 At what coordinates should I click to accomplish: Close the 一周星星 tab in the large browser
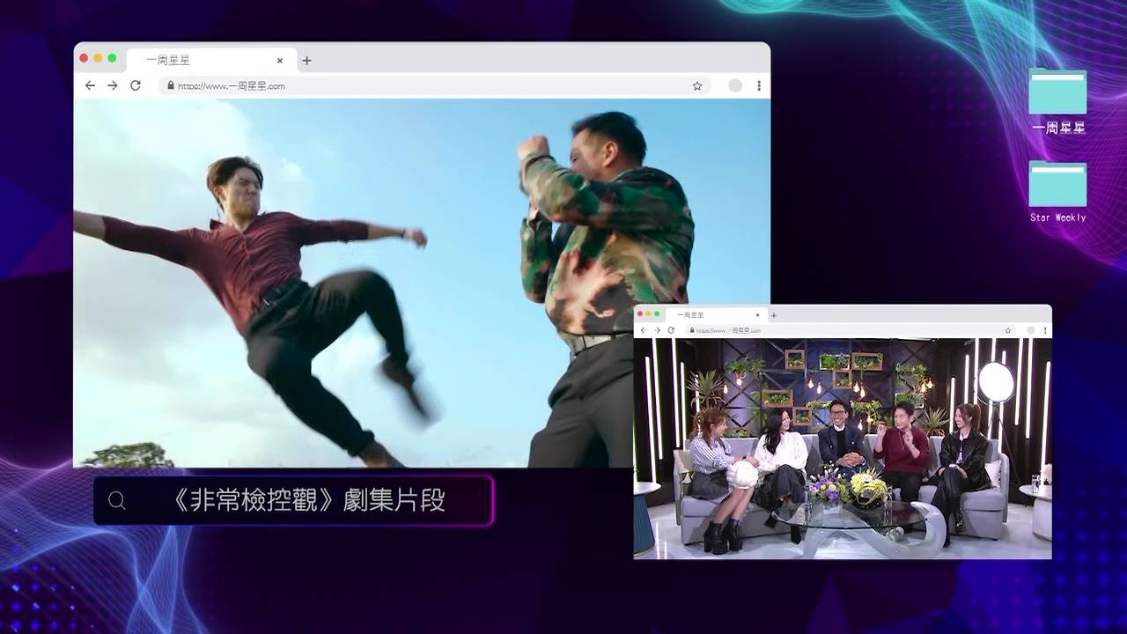pos(280,61)
